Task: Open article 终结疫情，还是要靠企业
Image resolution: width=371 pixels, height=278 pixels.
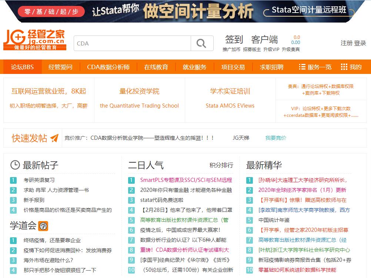Action: 52,240
